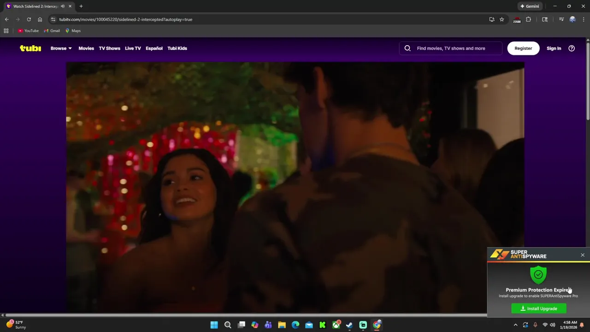This screenshot has height=332, width=590.
Task: Open the TV Shows section
Action: tap(109, 48)
